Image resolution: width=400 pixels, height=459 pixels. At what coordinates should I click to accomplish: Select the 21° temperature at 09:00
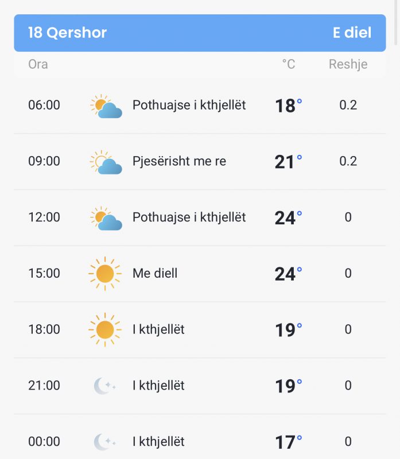coord(288,162)
